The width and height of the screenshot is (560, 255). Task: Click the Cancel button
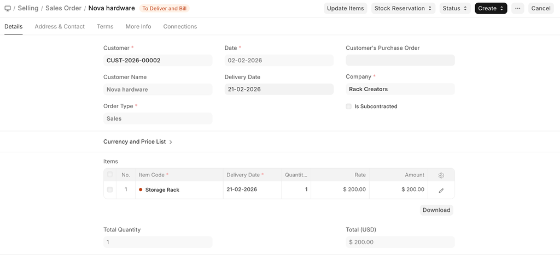[540, 8]
